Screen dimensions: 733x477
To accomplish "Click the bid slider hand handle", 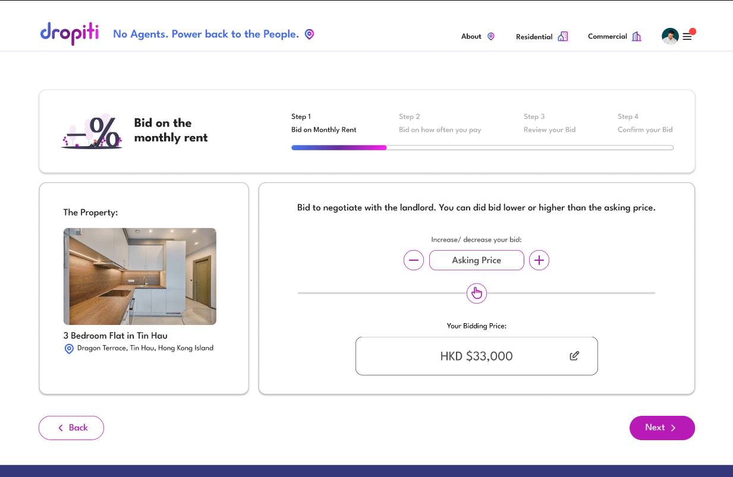I will 477,293.
